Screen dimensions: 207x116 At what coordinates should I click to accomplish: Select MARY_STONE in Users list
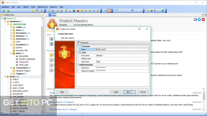tap(18, 88)
